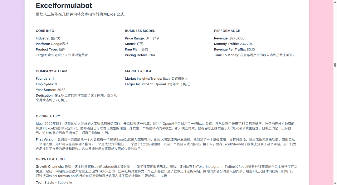
Task: Click the Platform Google表格 line
Action: (x=52, y=44)
